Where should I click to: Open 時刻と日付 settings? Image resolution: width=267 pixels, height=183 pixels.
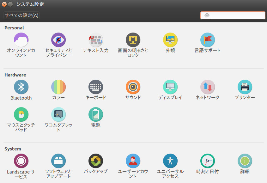[208, 161]
